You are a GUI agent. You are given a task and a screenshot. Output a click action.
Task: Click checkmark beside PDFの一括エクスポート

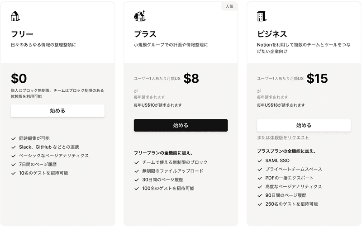click(x=260, y=178)
